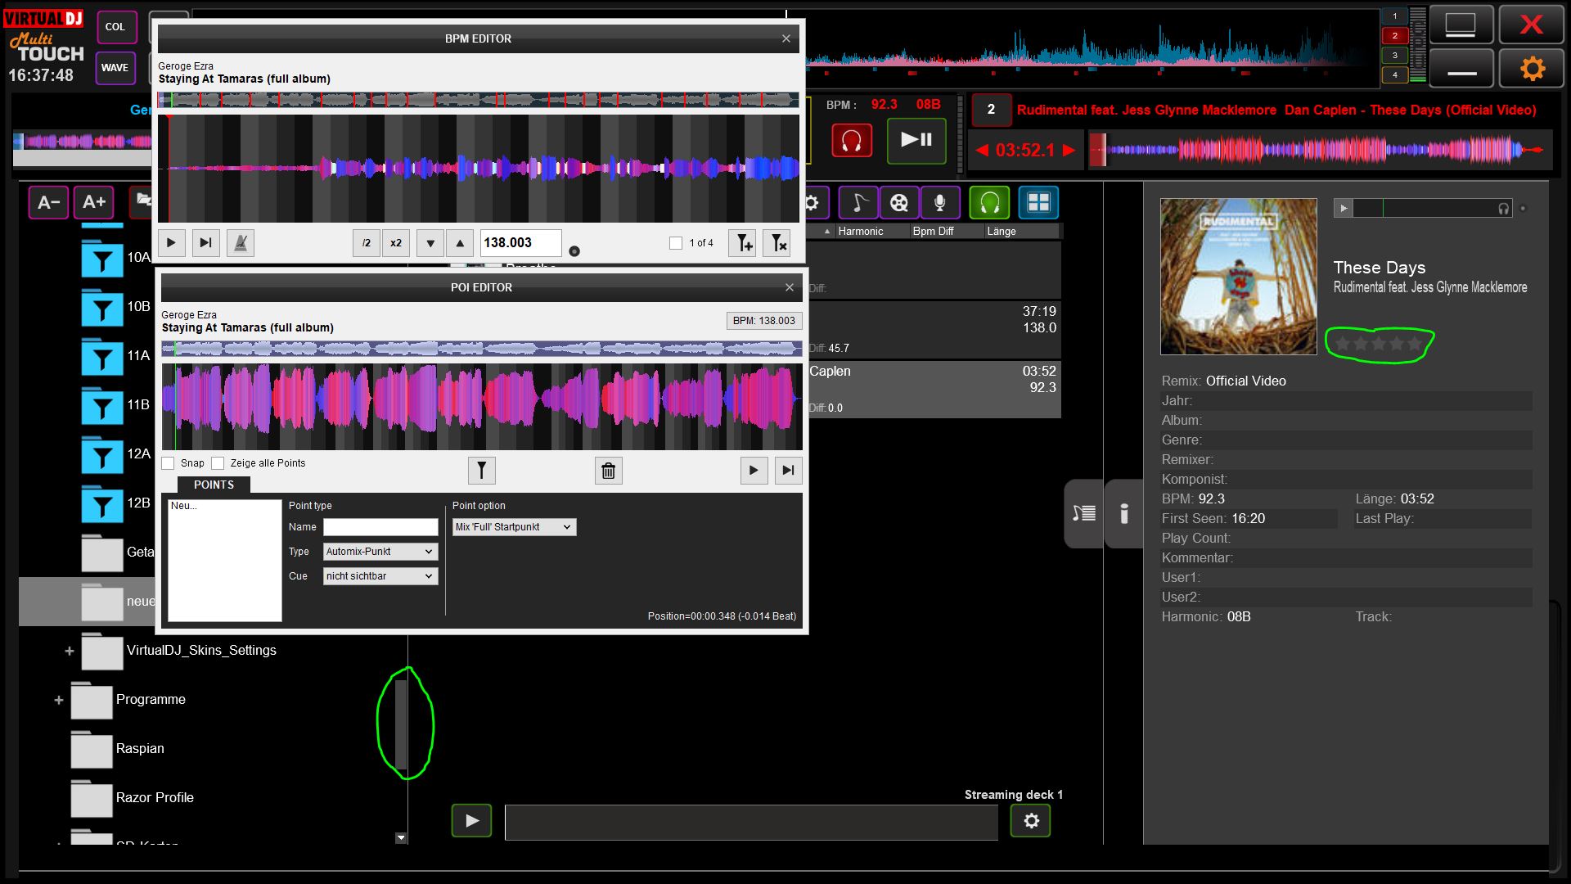Toggle the 1 of 4 checkbox
1571x884 pixels.
pos(676,243)
